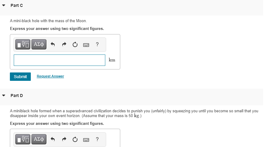
Task: Open math templates in Part D toolbar
Action: pyautogui.click(x=23, y=139)
